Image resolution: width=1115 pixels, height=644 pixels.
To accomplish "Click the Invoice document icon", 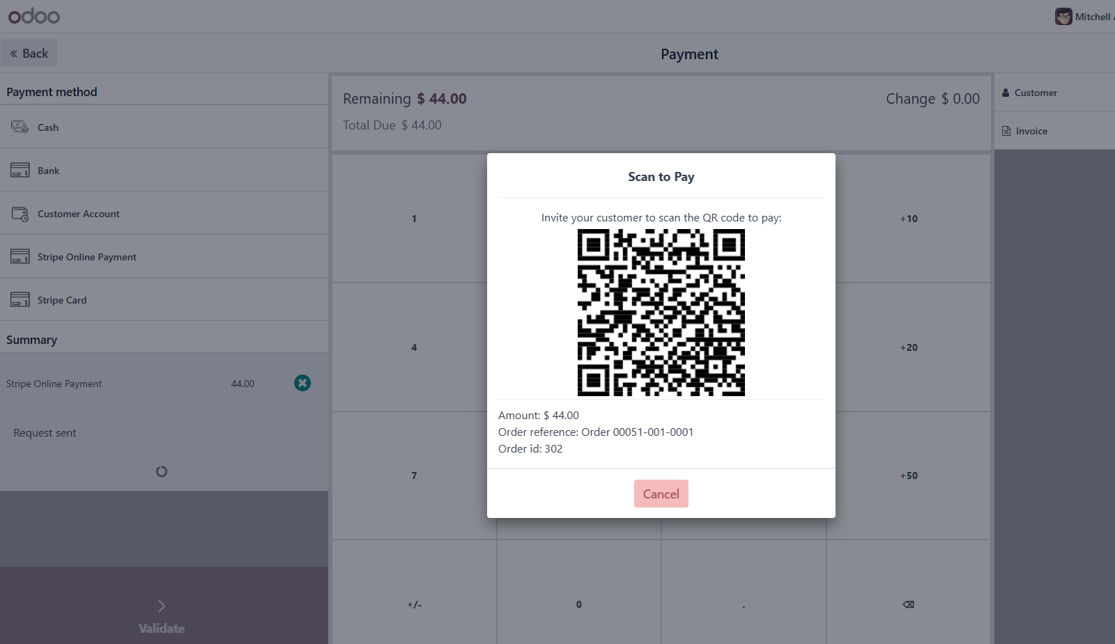I will pyautogui.click(x=1006, y=131).
